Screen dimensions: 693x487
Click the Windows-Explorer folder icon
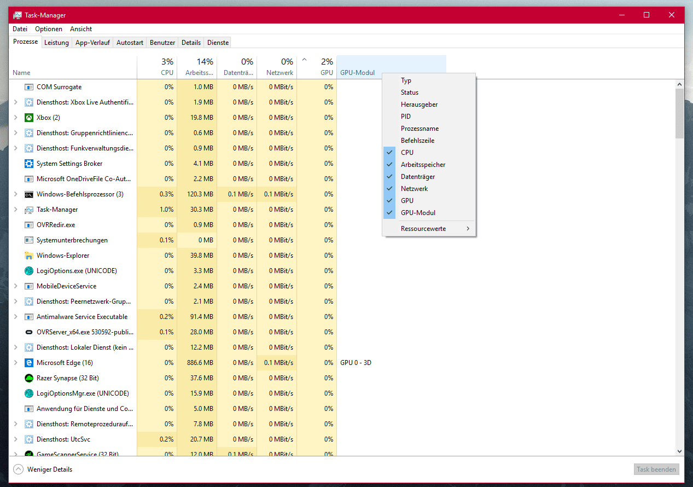tap(29, 256)
